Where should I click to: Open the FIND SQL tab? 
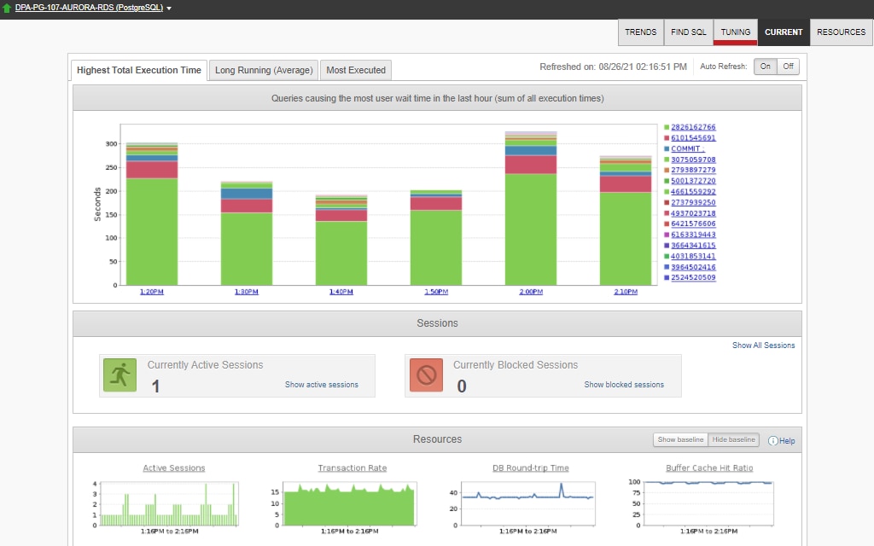pyautogui.click(x=688, y=32)
